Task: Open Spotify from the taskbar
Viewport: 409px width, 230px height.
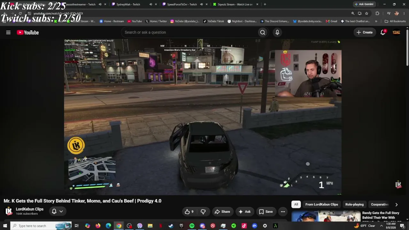Action: pos(192,226)
